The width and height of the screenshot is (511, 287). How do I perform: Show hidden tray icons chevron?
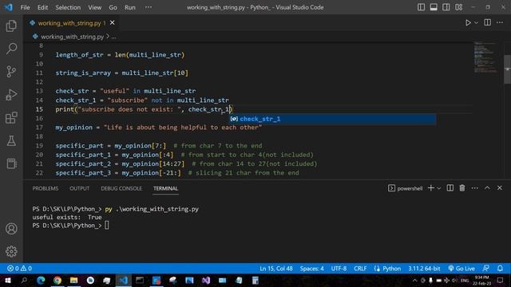click(x=414, y=280)
